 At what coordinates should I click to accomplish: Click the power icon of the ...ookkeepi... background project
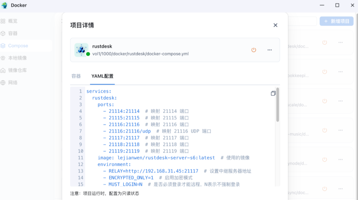325,72
